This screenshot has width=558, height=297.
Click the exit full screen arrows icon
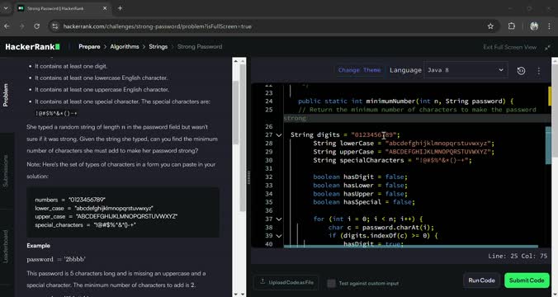coord(547,47)
